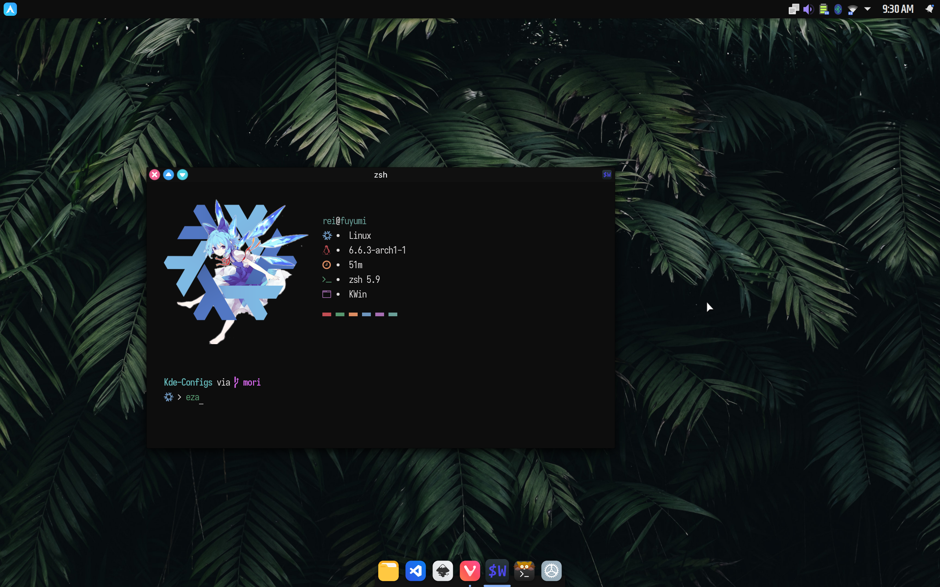Click the zsh window title bar
This screenshot has width=940, height=587.
(380, 175)
